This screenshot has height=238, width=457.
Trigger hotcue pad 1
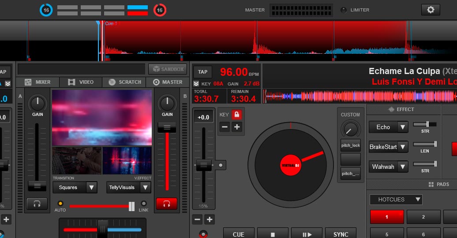pyautogui.click(x=387, y=217)
